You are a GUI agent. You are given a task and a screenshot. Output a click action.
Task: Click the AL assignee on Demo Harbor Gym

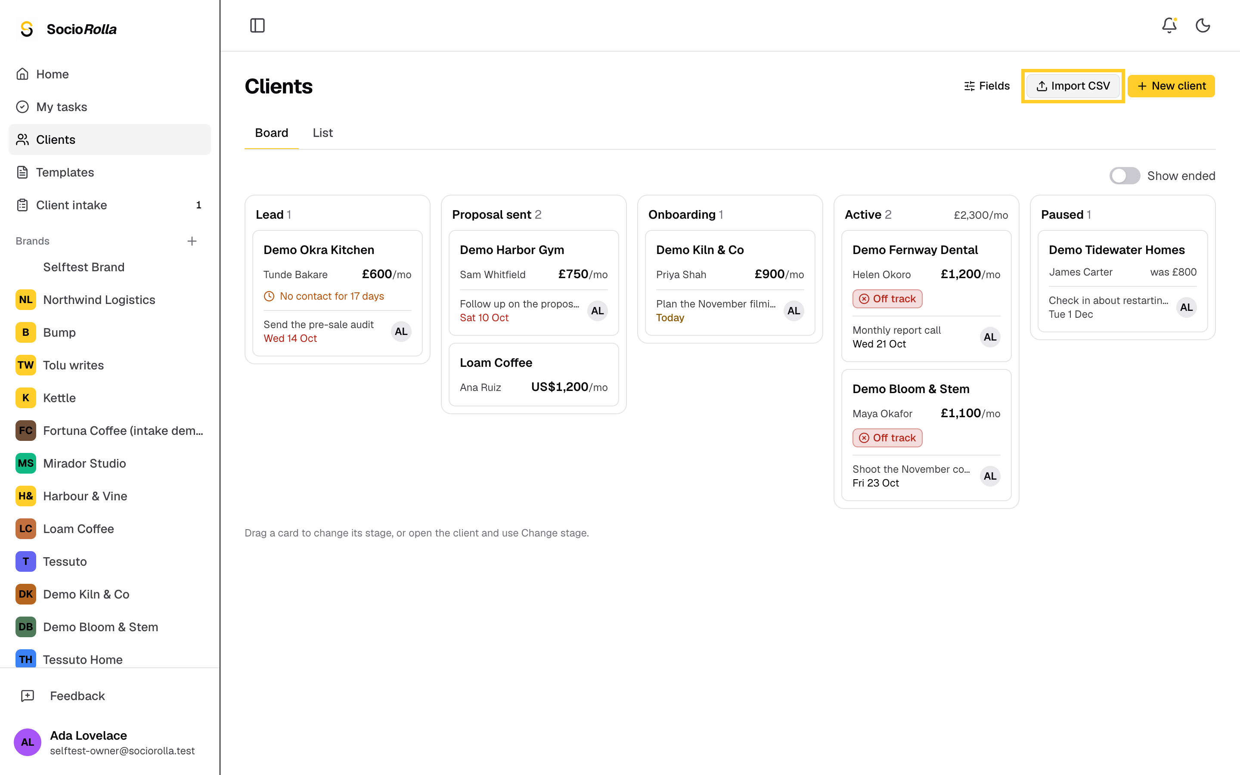pos(598,310)
